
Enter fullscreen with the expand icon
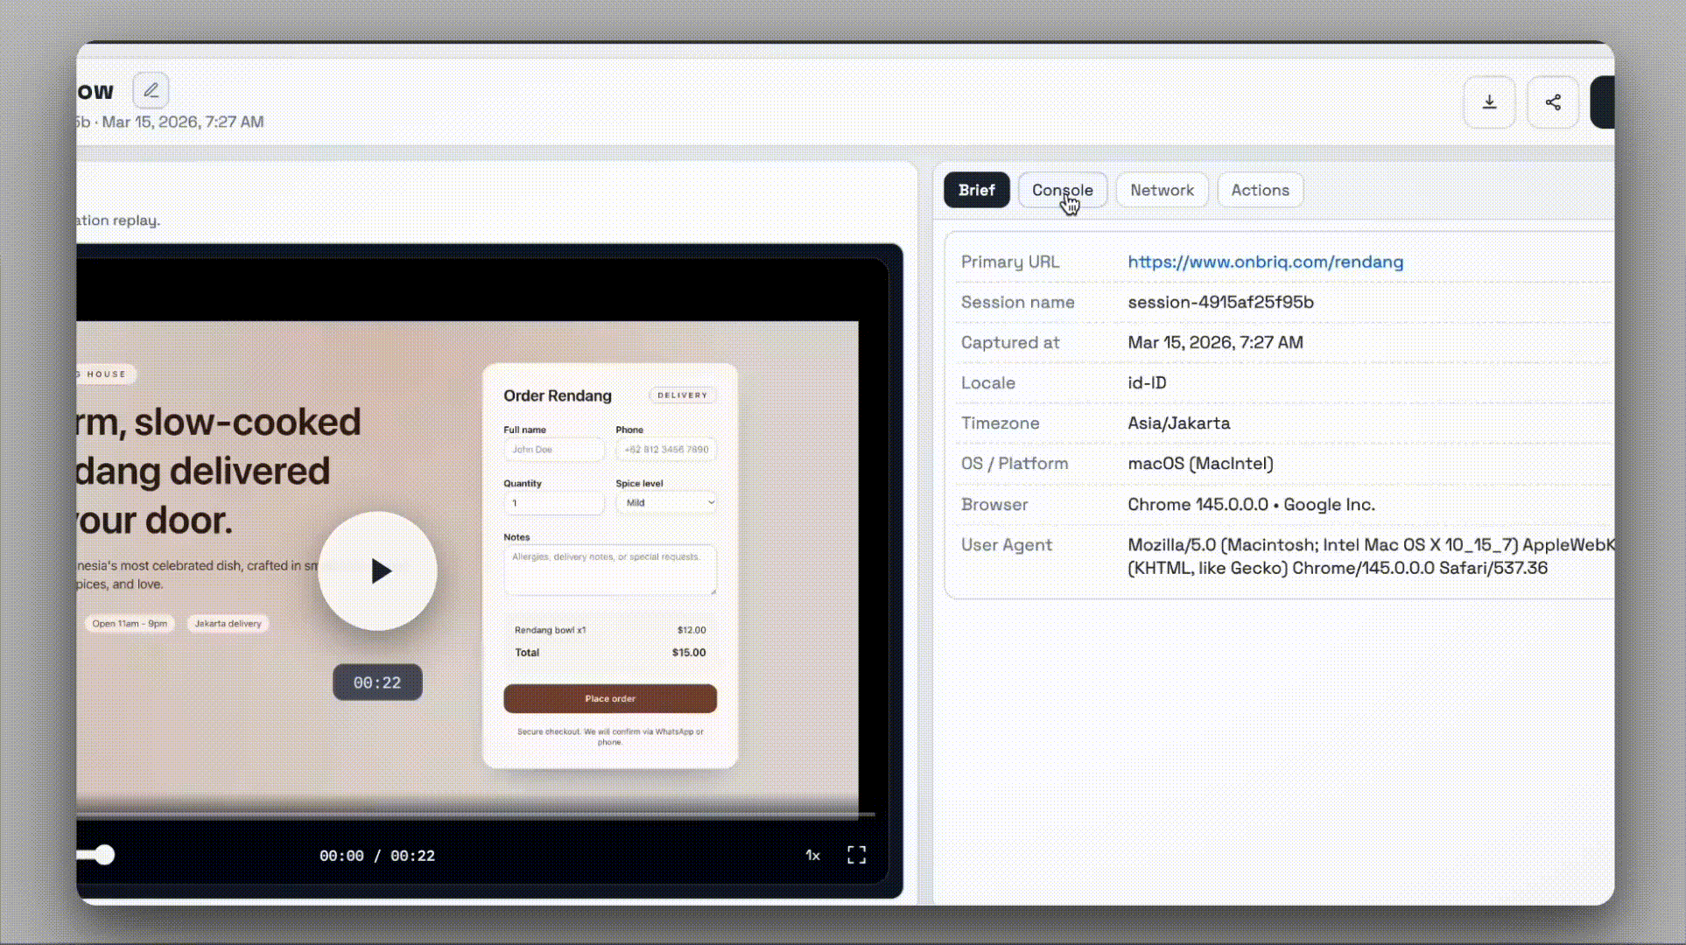(856, 855)
